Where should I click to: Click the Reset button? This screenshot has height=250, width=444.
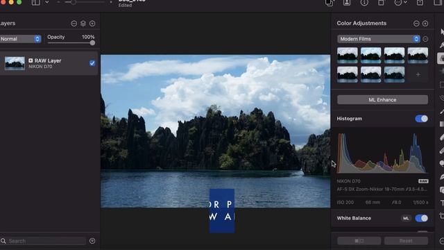pyautogui.click(x=406, y=241)
